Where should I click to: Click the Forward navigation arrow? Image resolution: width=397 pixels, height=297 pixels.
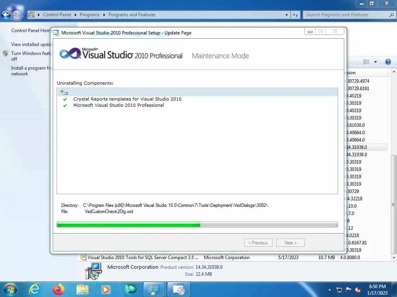point(17,15)
